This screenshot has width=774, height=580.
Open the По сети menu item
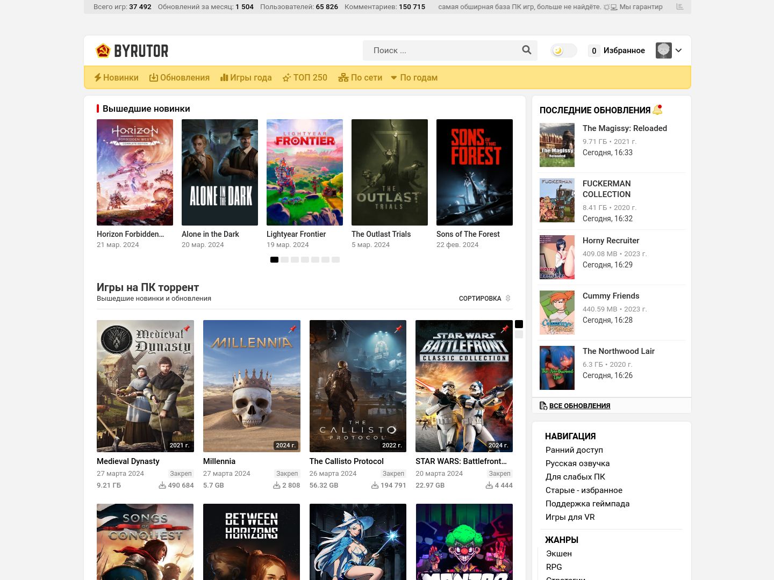tap(360, 77)
